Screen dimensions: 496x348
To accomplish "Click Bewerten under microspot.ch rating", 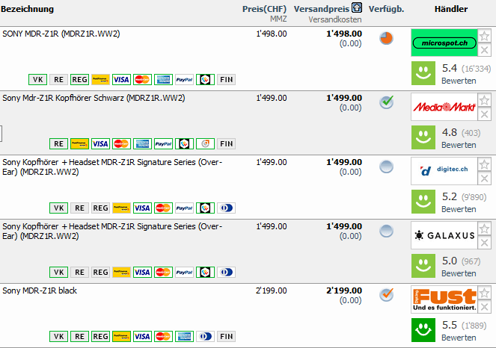I will [458, 81].
